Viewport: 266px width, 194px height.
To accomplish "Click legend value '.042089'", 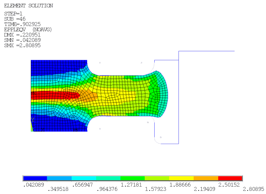I will click(34, 185).
